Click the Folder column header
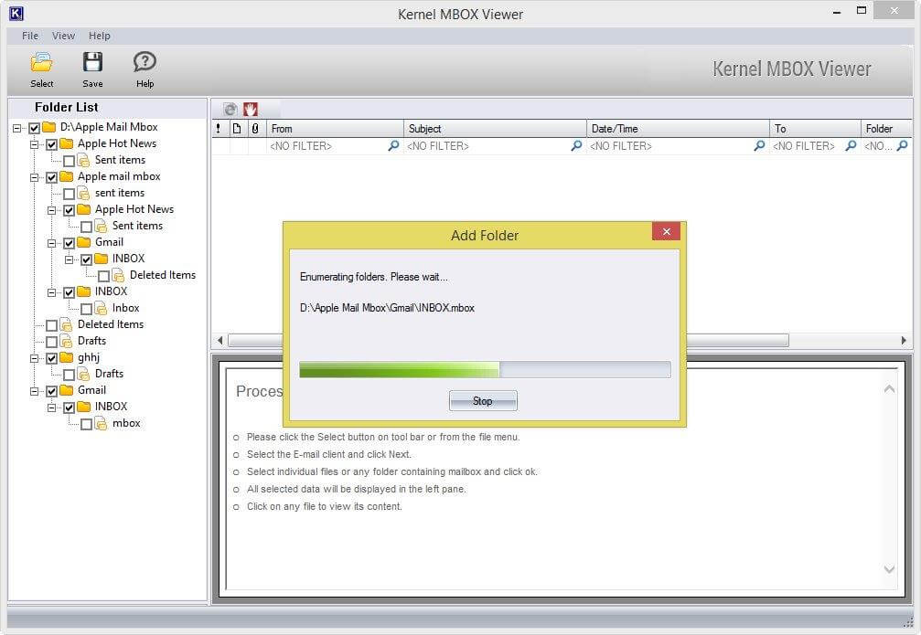The width and height of the screenshot is (921, 635). pos(886,128)
